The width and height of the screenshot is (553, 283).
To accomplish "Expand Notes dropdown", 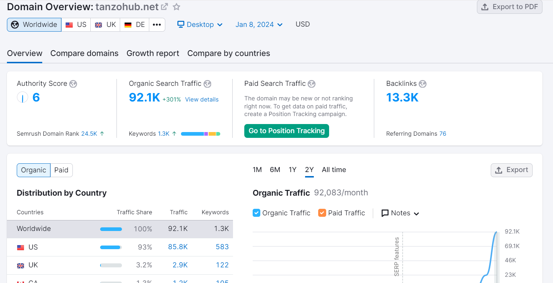I will [400, 213].
